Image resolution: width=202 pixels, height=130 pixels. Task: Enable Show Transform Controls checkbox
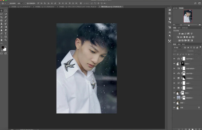(x=26, y=3)
